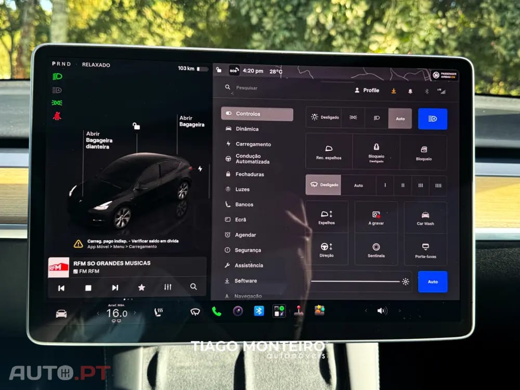Open the Software settings

click(x=241, y=281)
